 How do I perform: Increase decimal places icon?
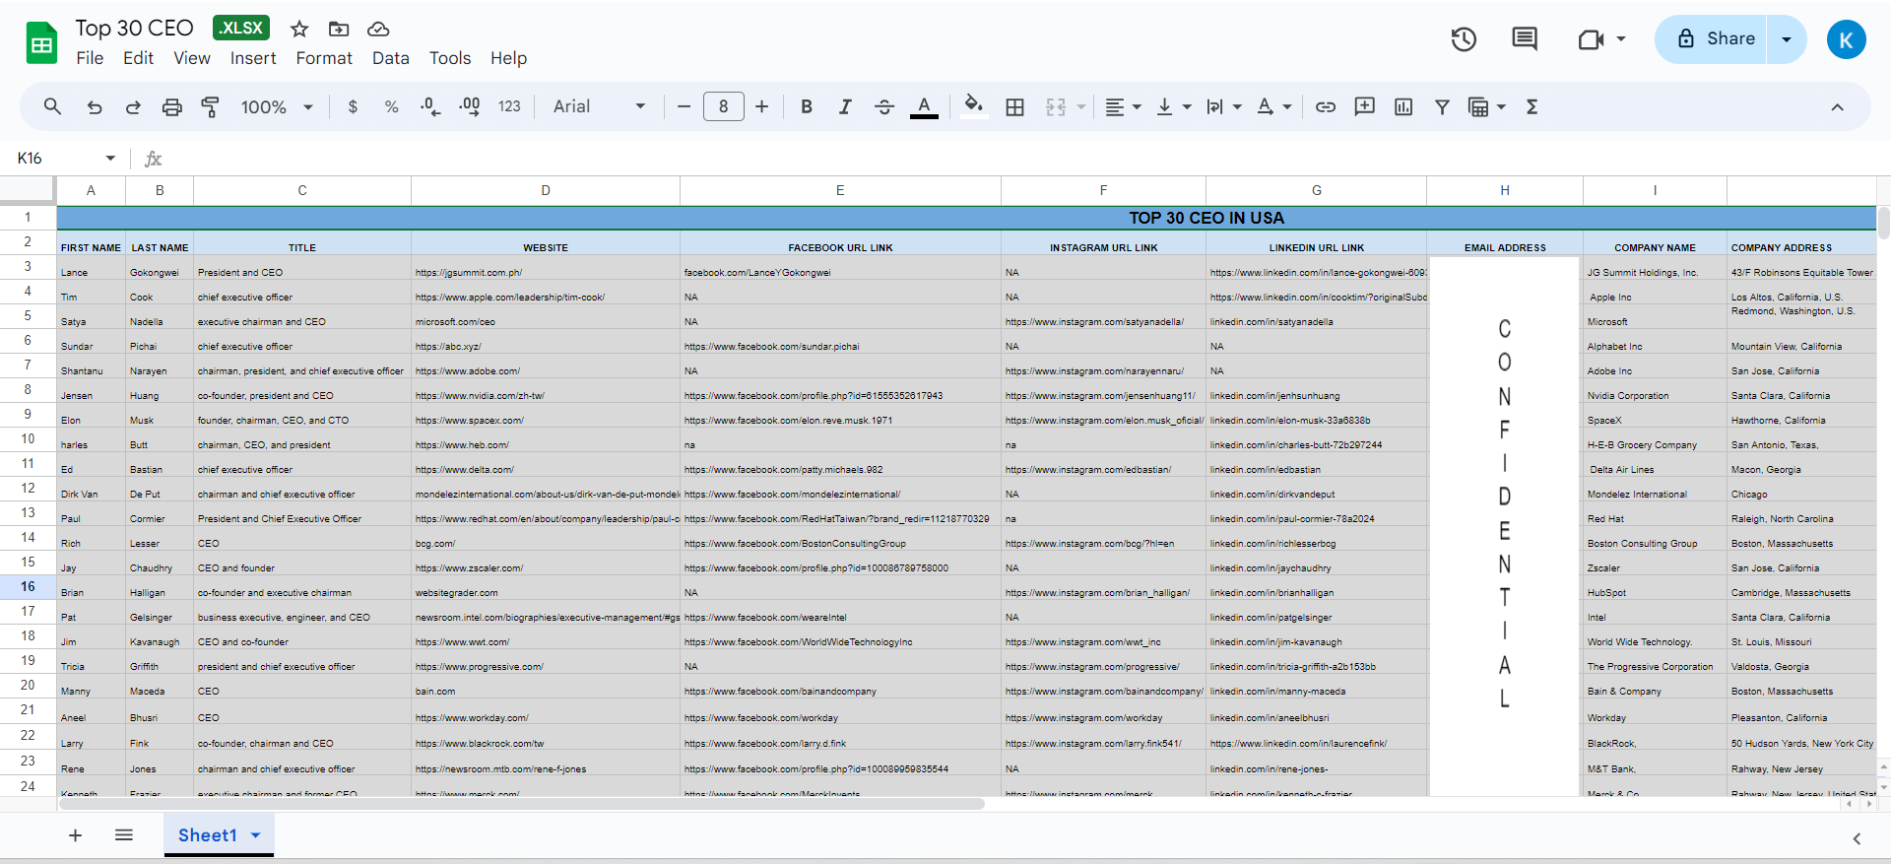(470, 106)
